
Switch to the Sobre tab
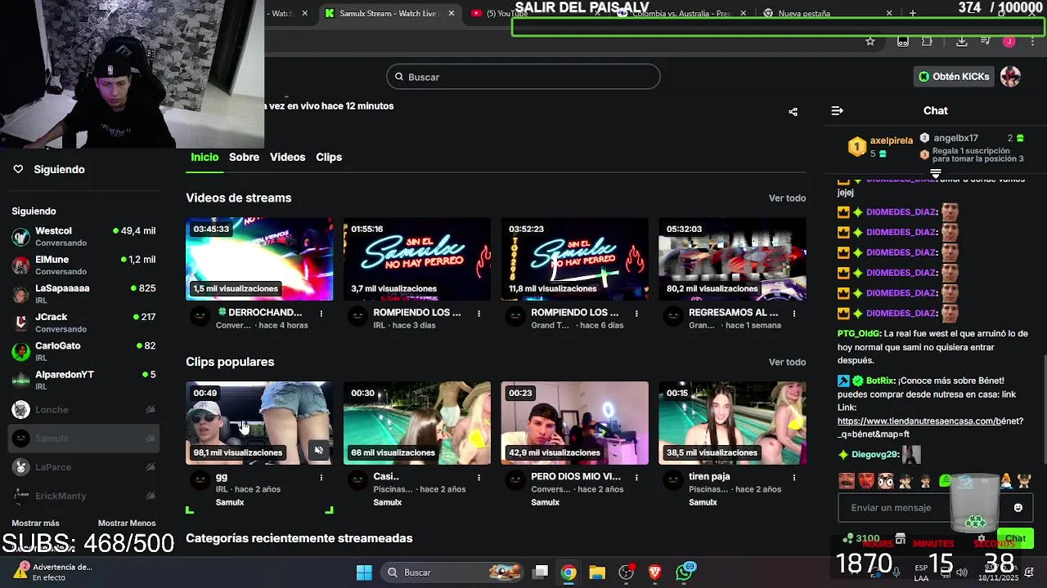pyautogui.click(x=244, y=157)
